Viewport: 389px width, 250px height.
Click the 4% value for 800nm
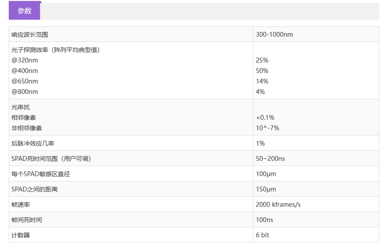260,92
